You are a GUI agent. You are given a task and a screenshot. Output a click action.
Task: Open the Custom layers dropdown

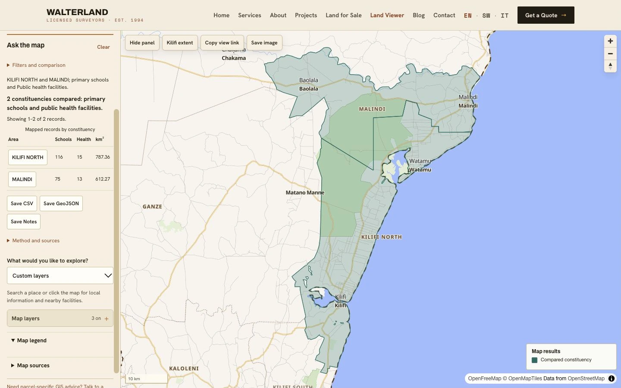60,276
